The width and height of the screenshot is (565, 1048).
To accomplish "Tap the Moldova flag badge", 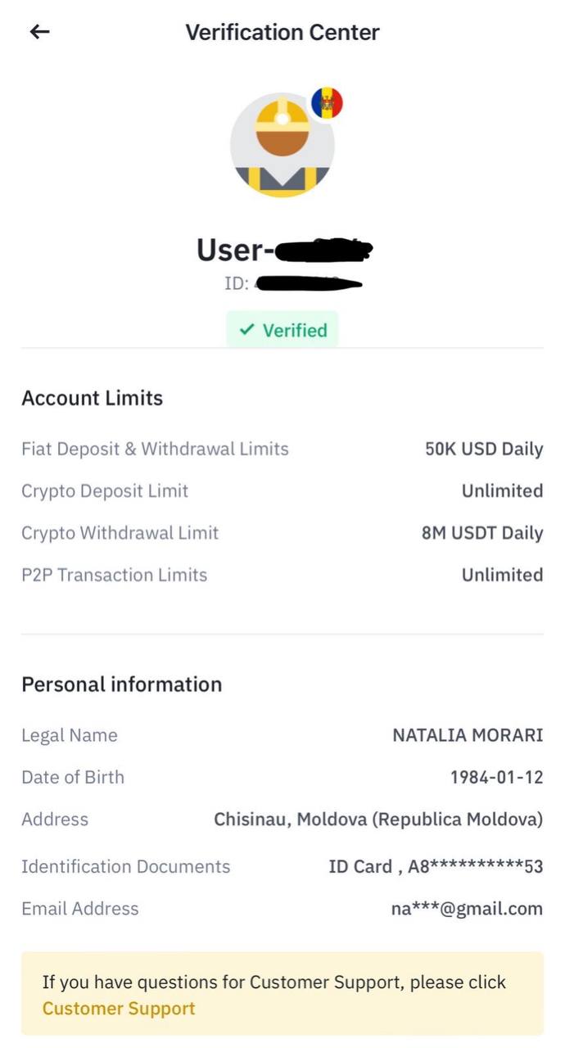I will pos(327,103).
